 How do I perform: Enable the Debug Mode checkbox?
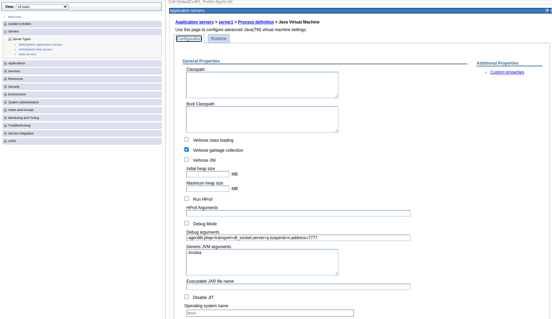187,223
